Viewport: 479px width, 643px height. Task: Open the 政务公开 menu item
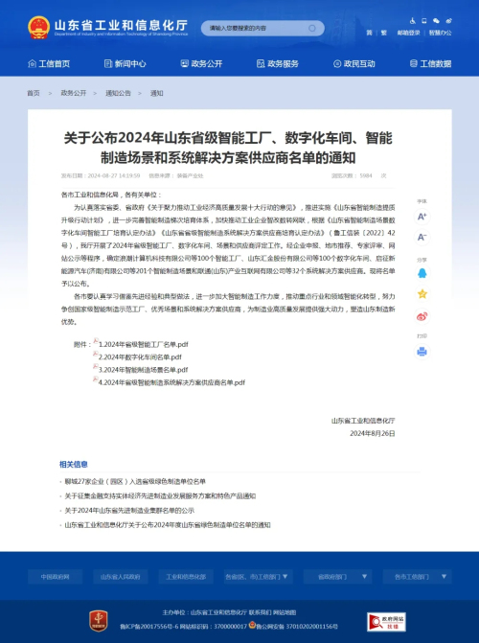click(x=201, y=63)
